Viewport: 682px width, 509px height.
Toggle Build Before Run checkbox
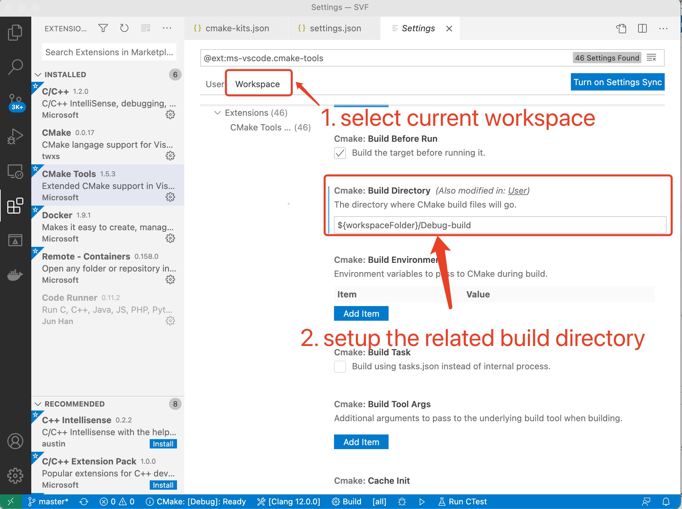tap(340, 153)
